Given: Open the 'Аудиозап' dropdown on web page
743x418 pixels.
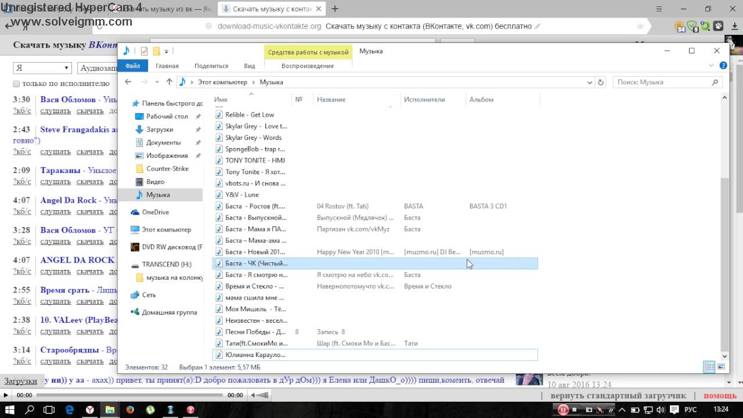Looking at the screenshot, I should [x=98, y=68].
